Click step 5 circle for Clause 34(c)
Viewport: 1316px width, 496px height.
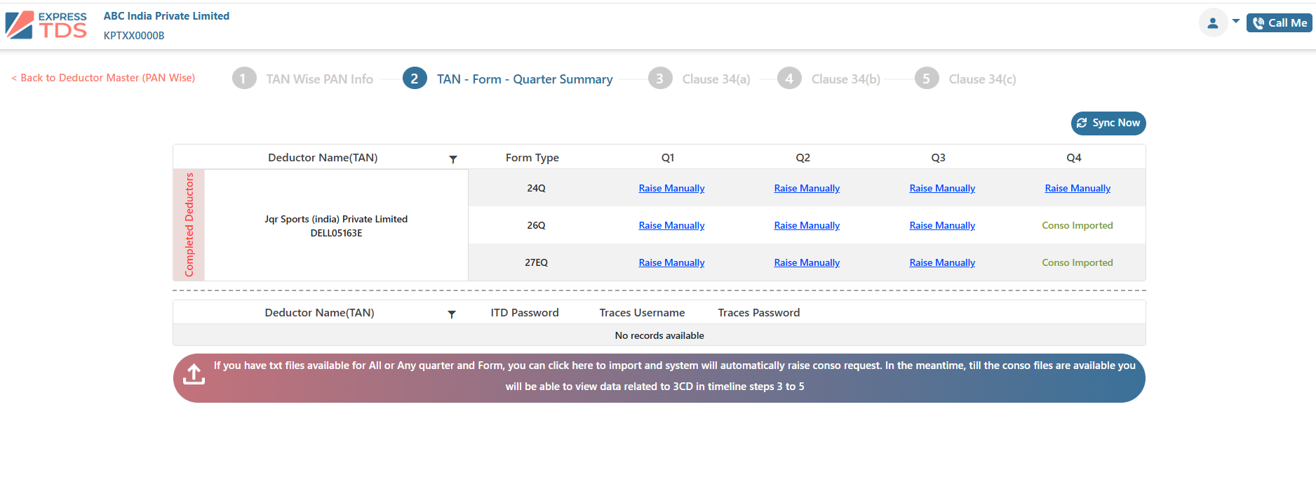click(x=927, y=79)
